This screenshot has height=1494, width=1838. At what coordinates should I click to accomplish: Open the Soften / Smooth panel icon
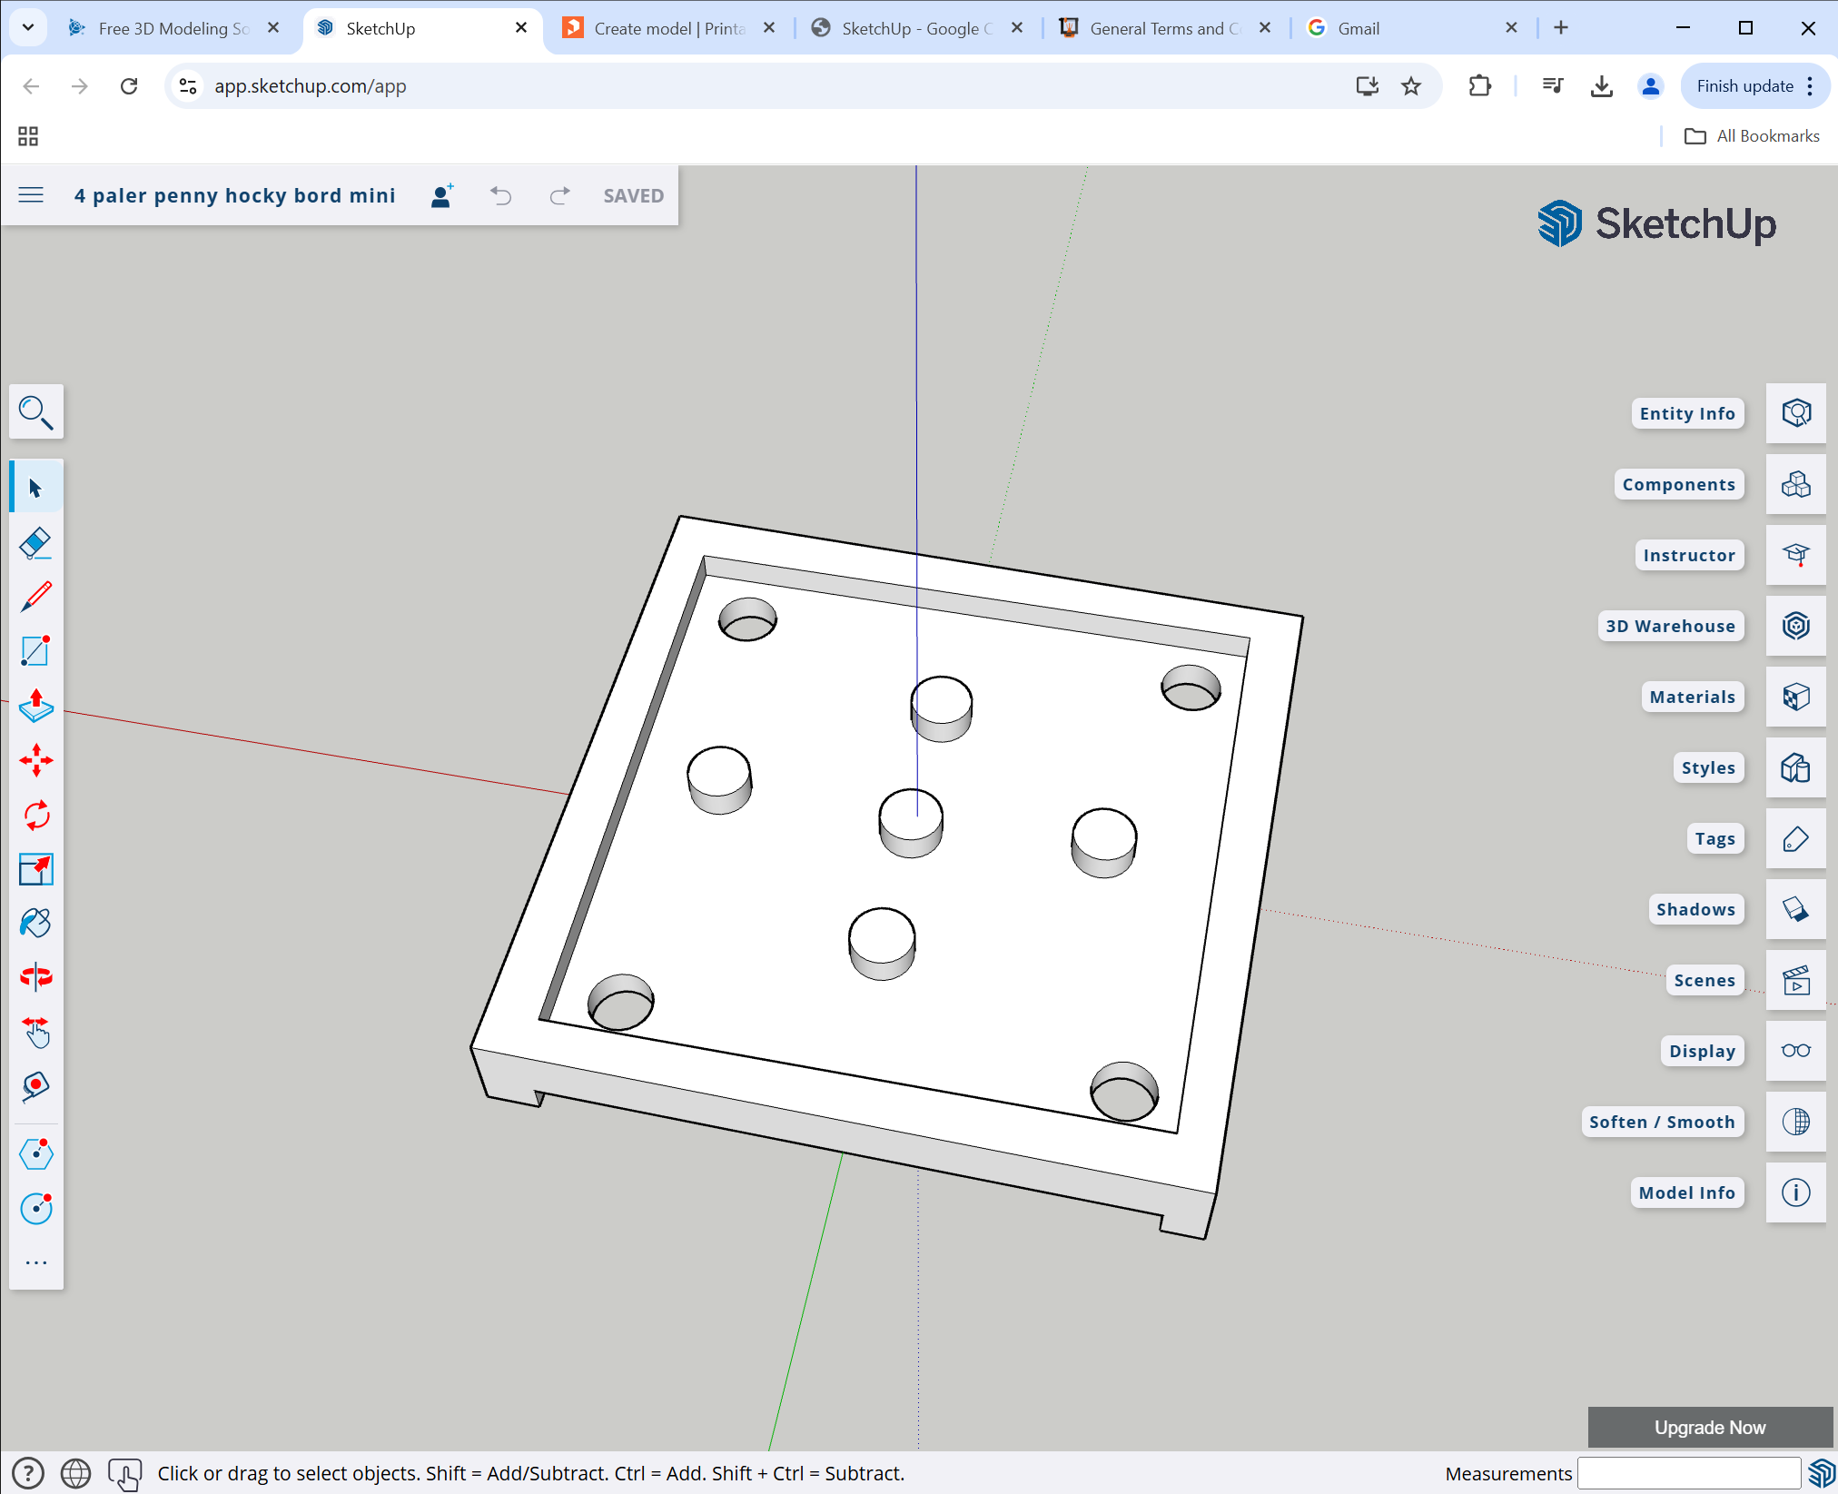(1796, 1122)
